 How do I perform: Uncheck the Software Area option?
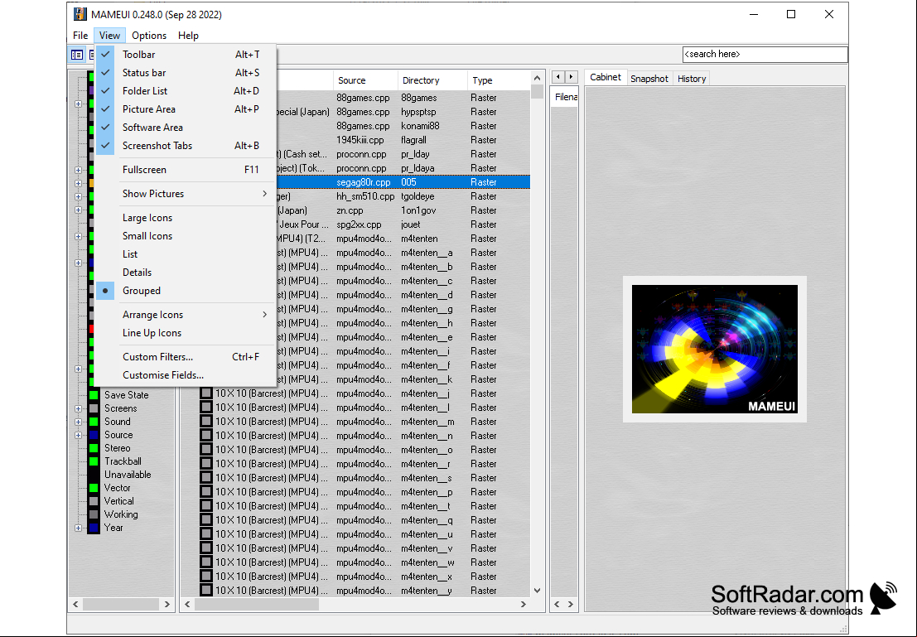point(186,127)
